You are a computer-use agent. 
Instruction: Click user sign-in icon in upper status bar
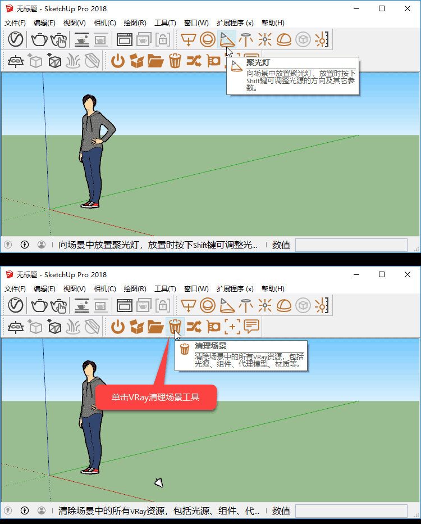[42, 245]
